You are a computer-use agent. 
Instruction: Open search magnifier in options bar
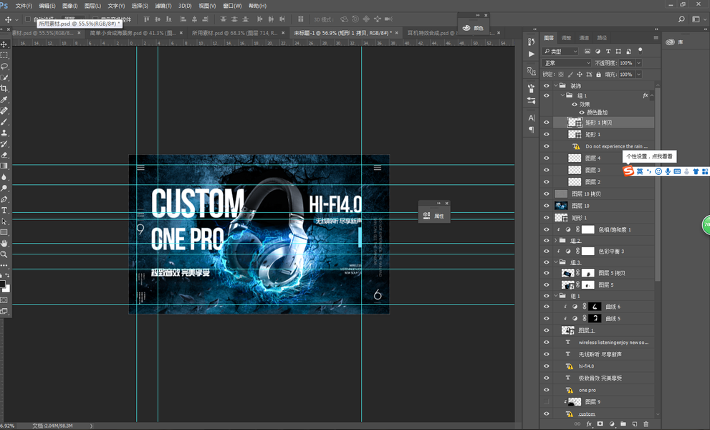click(681, 19)
